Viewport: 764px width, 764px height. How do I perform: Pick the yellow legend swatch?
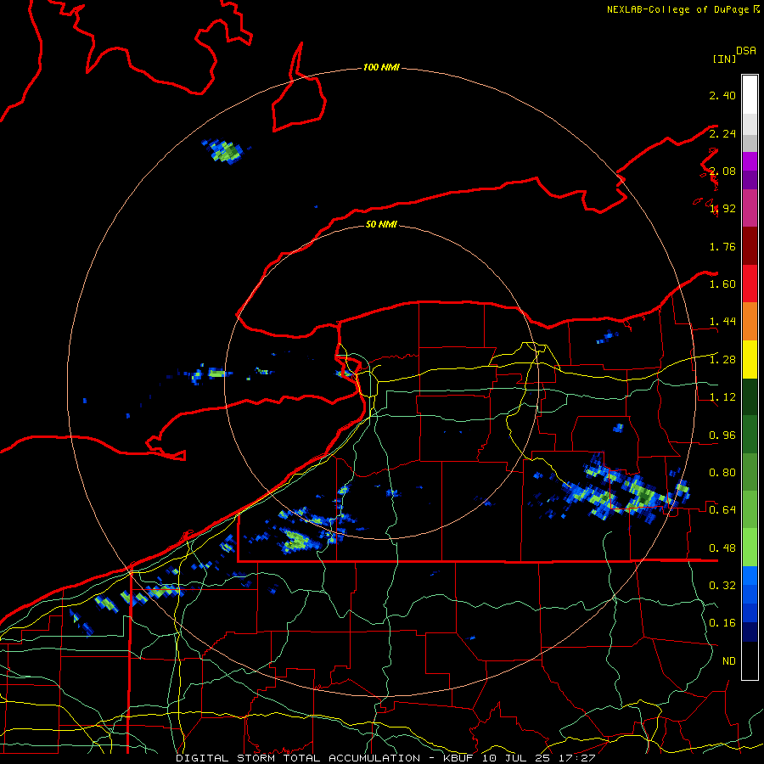[x=750, y=359]
